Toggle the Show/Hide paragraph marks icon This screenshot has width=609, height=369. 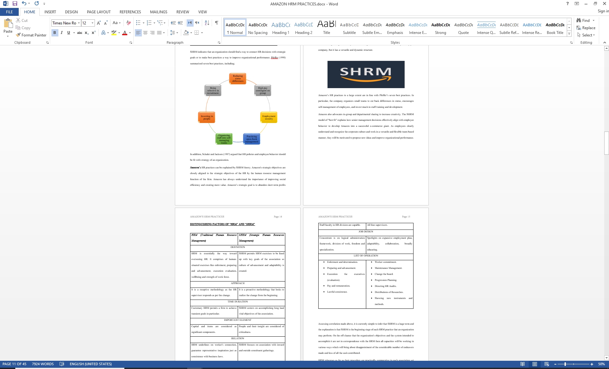[x=217, y=23]
